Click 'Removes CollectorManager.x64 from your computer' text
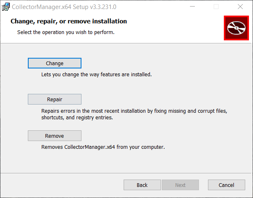 click(x=103, y=147)
